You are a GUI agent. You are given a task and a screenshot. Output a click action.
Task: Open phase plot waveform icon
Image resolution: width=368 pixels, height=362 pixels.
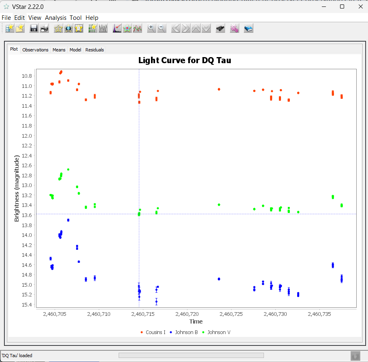tap(103, 28)
